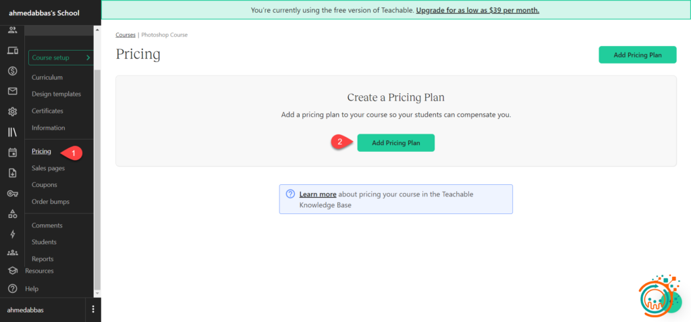Go to the Sales pages section
The width and height of the screenshot is (691, 322).
48,168
